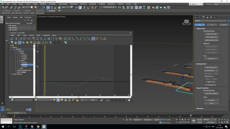
Task: Toggle Affect Pivot Only mode
Action: click(211, 34)
